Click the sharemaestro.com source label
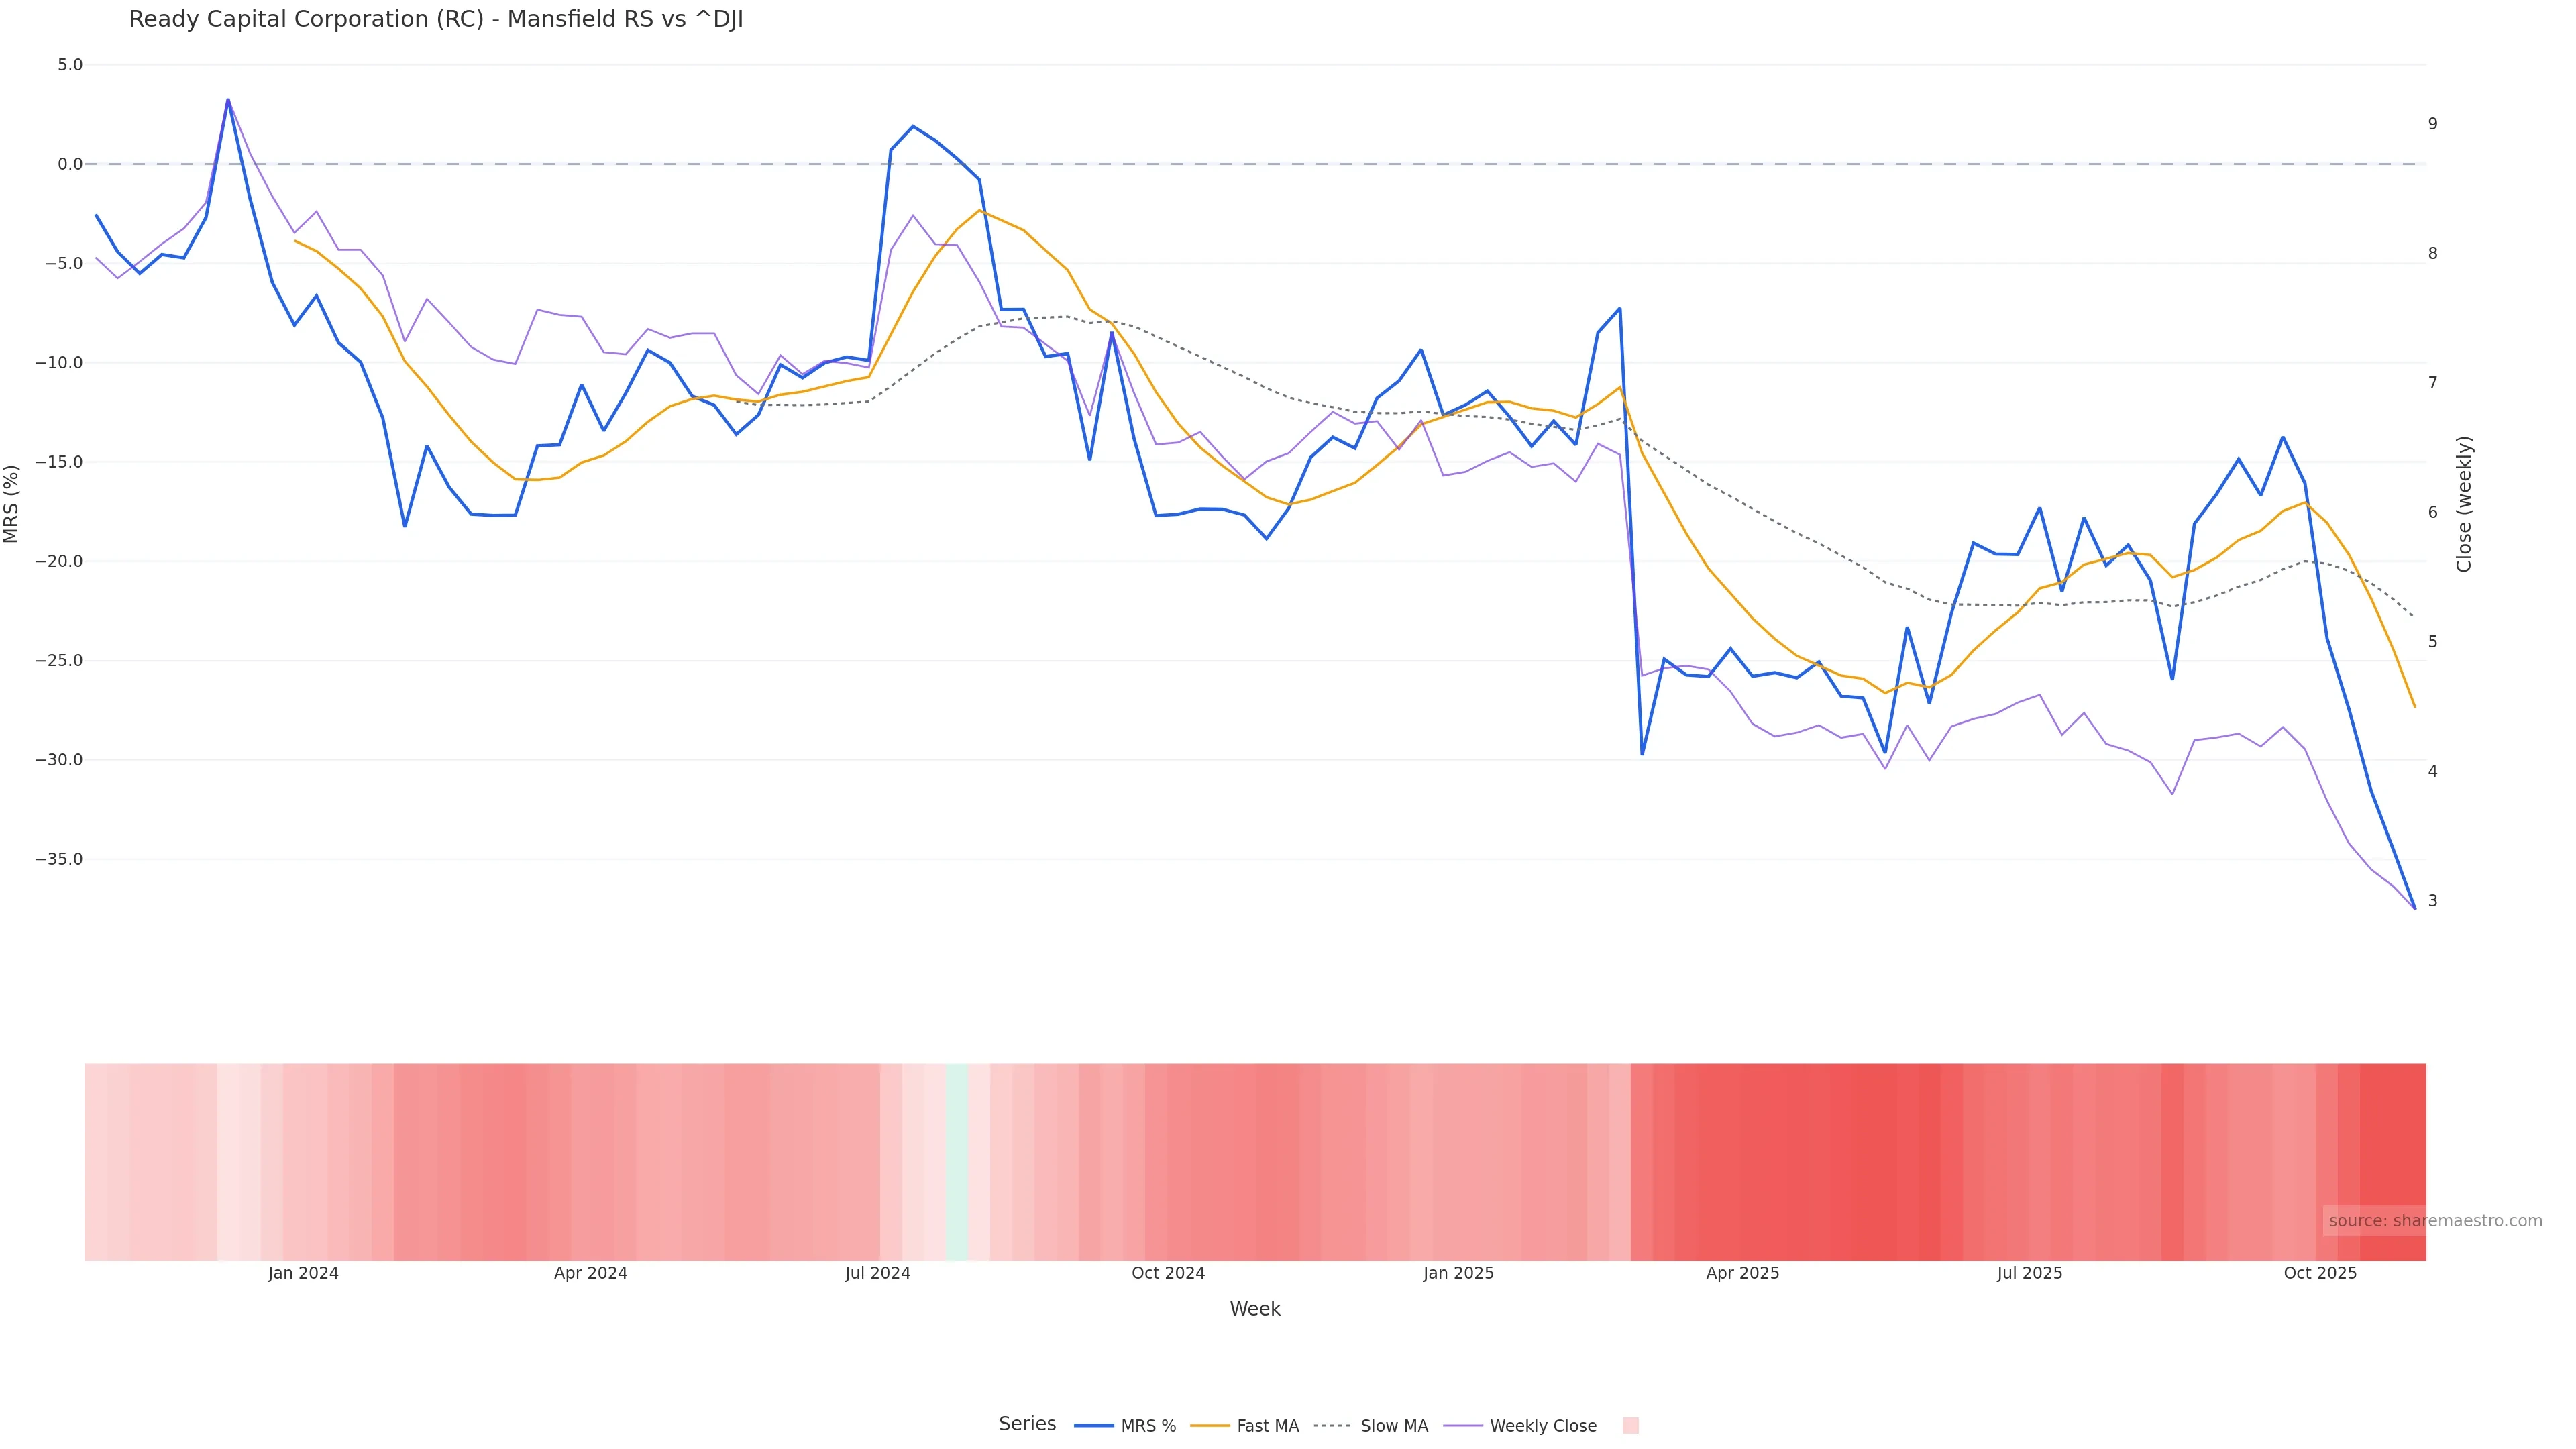The image size is (2576, 1449). tap(2434, 1220)
